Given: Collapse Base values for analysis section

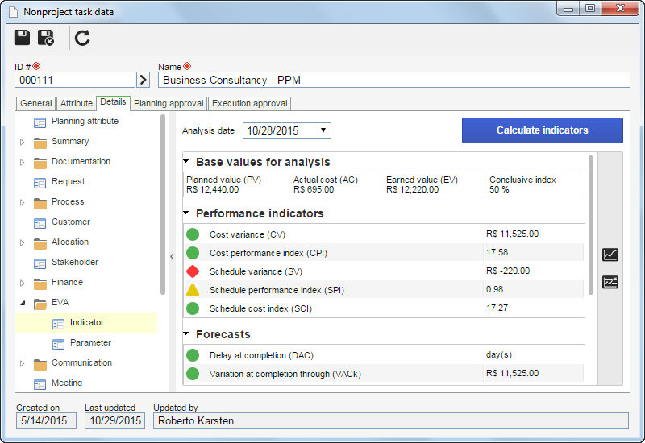Looking at the screenshot, I should point(186,161).
